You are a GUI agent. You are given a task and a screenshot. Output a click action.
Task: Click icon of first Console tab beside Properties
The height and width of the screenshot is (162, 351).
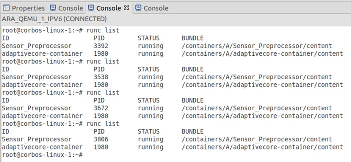point(53,8)
